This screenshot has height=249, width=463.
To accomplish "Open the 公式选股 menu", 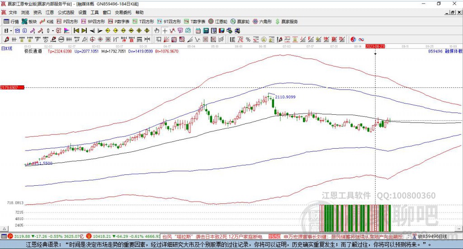I will [x=66, y=12].
